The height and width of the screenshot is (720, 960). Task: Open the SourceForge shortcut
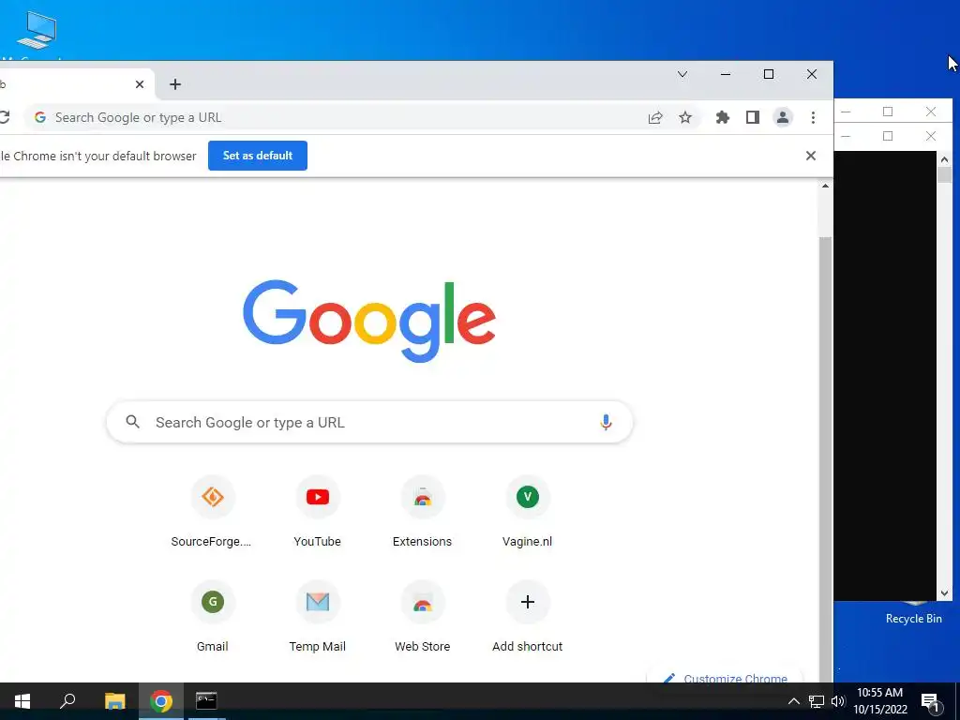click(212, 511)
